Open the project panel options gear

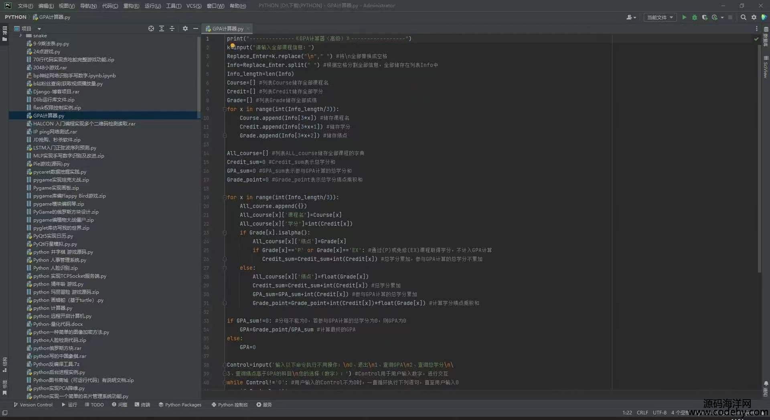pyautogui.click(x=185, y=28)
